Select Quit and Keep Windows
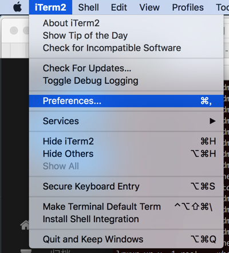This screenshot has height=253, width=229. [126, 239]
